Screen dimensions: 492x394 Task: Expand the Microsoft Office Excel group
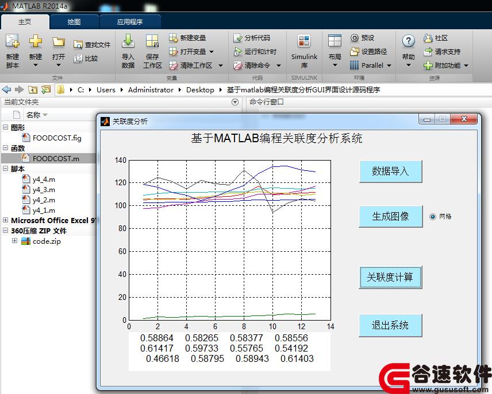point(5,220)
